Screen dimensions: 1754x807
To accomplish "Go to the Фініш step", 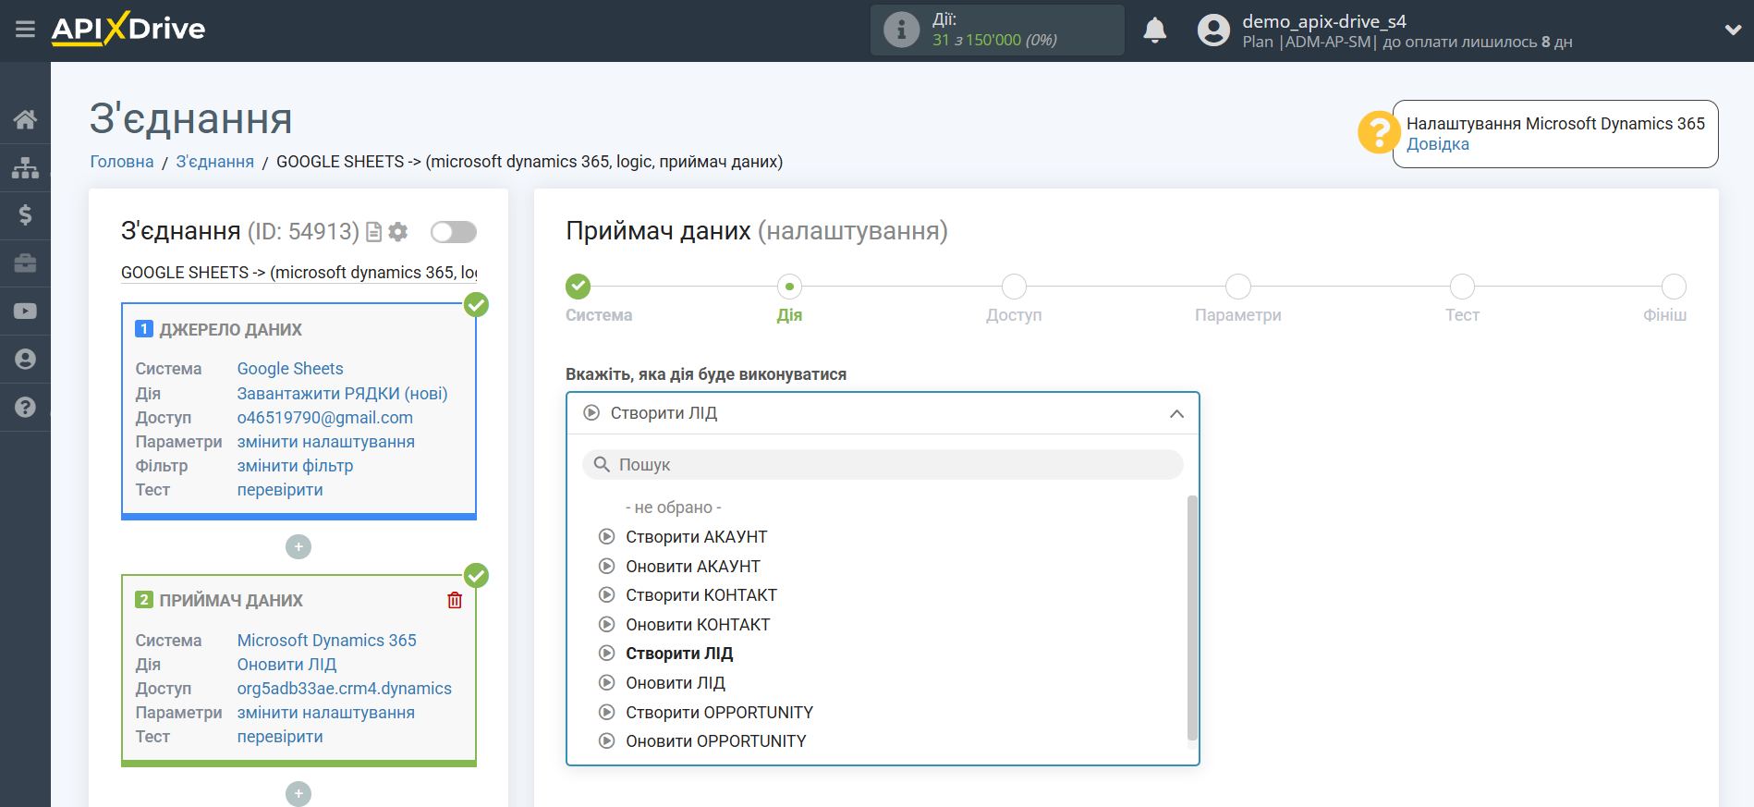I will [1674, 287].
